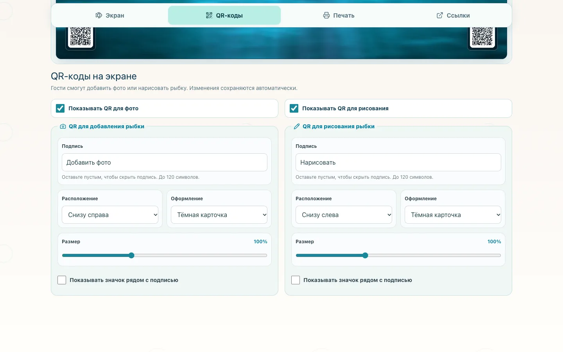
Task: Click the 100% value in photo QR size
Action: click(x=260, y=242)
